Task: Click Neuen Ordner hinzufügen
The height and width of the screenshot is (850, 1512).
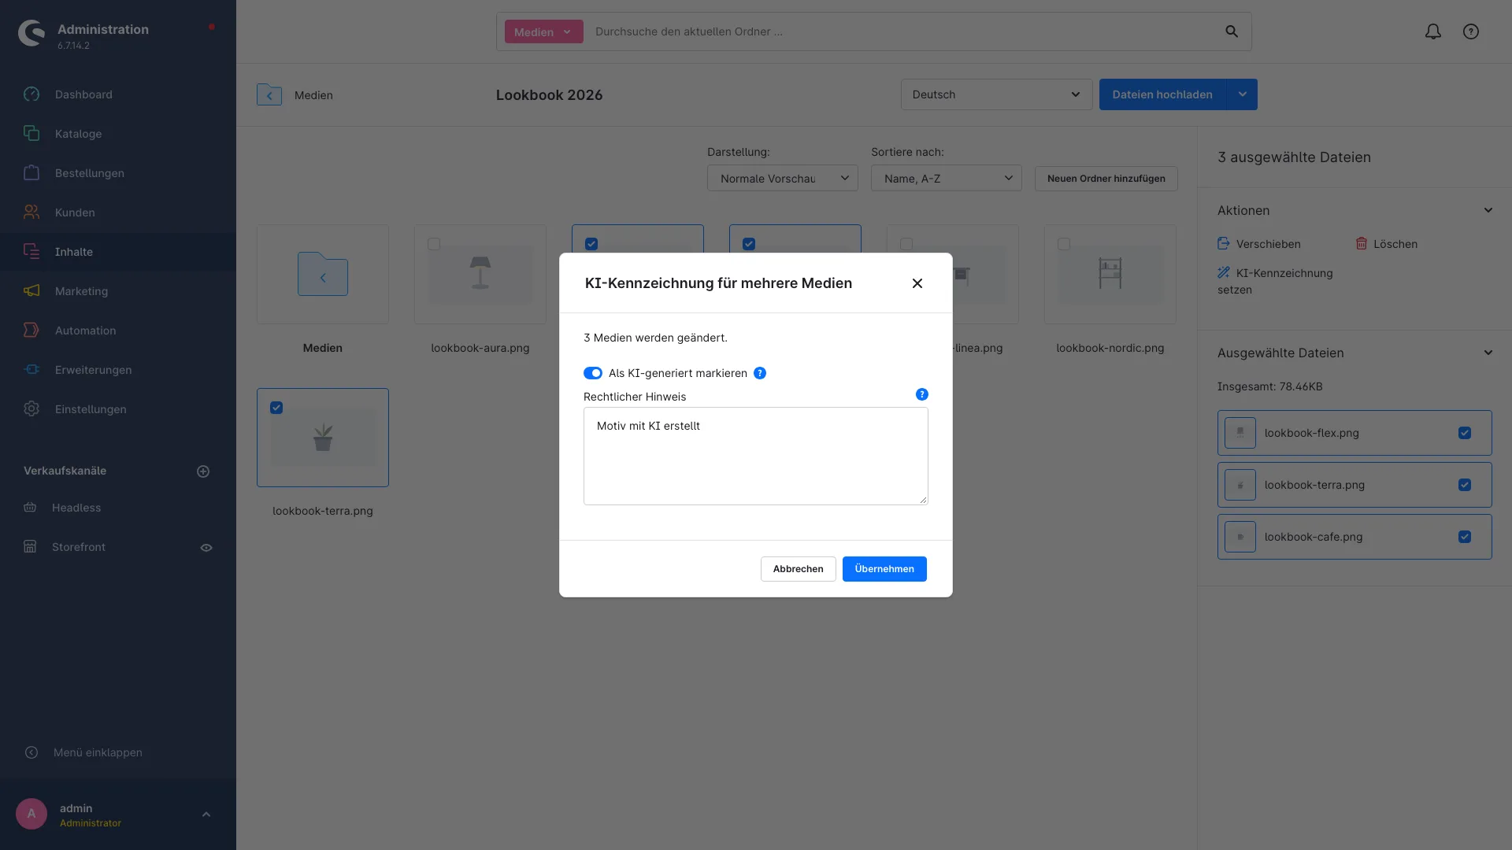Action: tap(1106, 179)
